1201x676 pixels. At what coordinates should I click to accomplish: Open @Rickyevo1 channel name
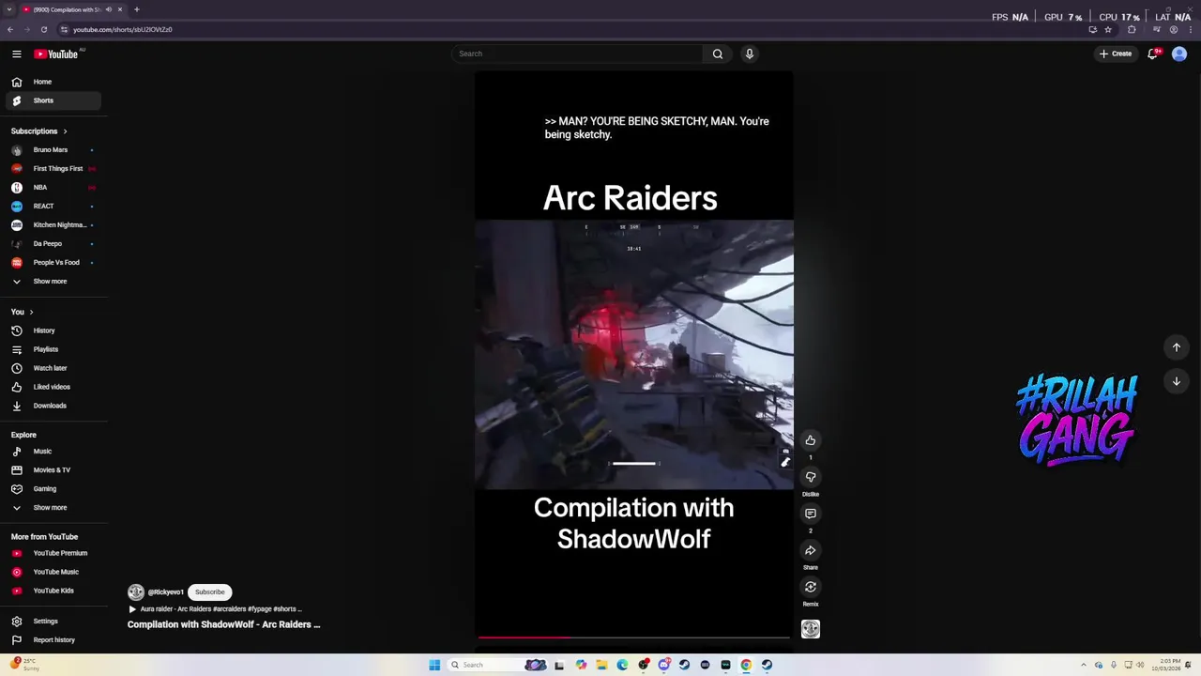(166, 592)
